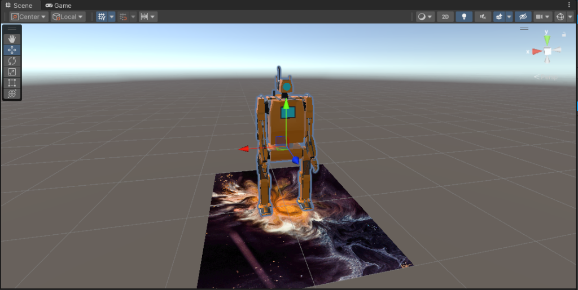Click the green Y-axis cone on the orientation gizmo
The image size is (578, 290).
(x=546, y=39)
